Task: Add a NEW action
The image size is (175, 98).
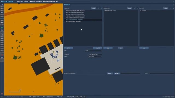Action: click(x=144, y=48)
